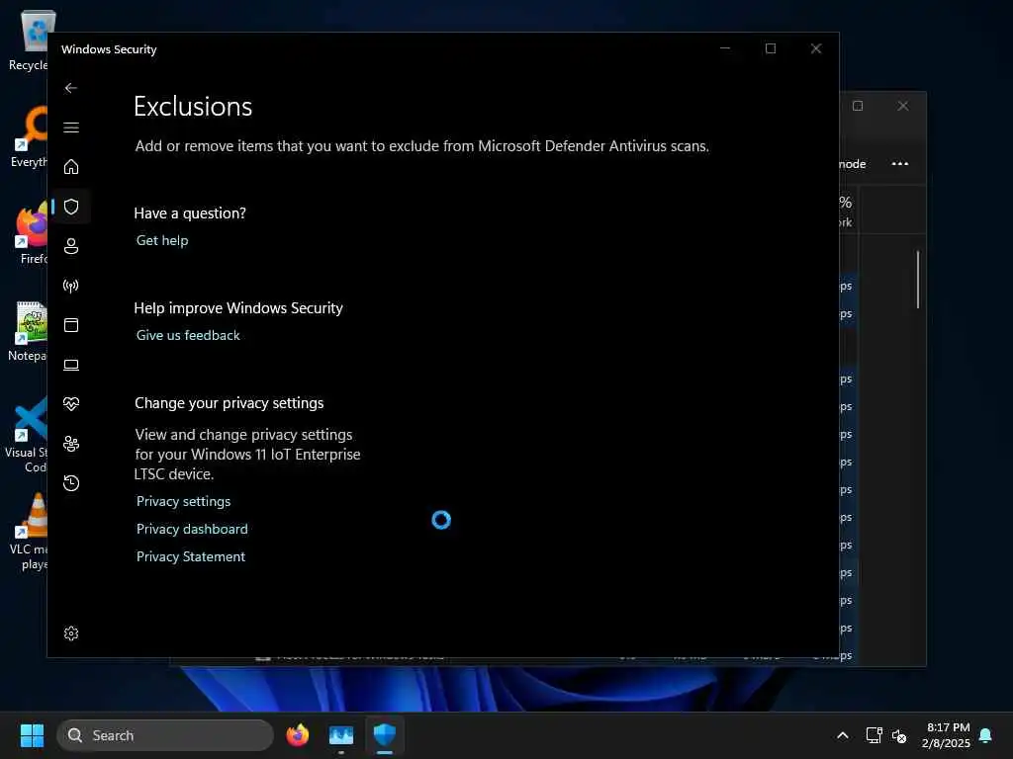Go back using the back arrow
This screenshot has width=1013, height=759.
71,88
